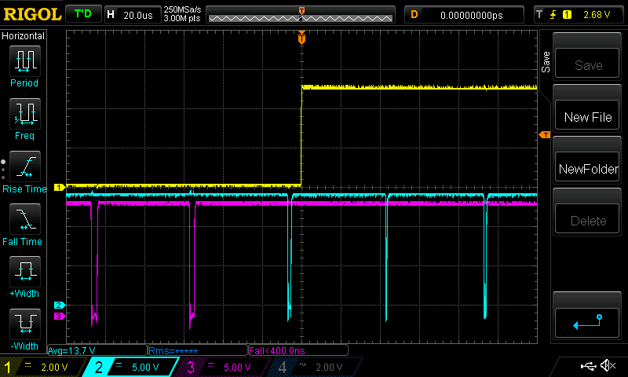Image resolution: width=628 pixels, height=377 pixels.
Task: Select the +Width measurement icon
Action: [x=24, y=273]
